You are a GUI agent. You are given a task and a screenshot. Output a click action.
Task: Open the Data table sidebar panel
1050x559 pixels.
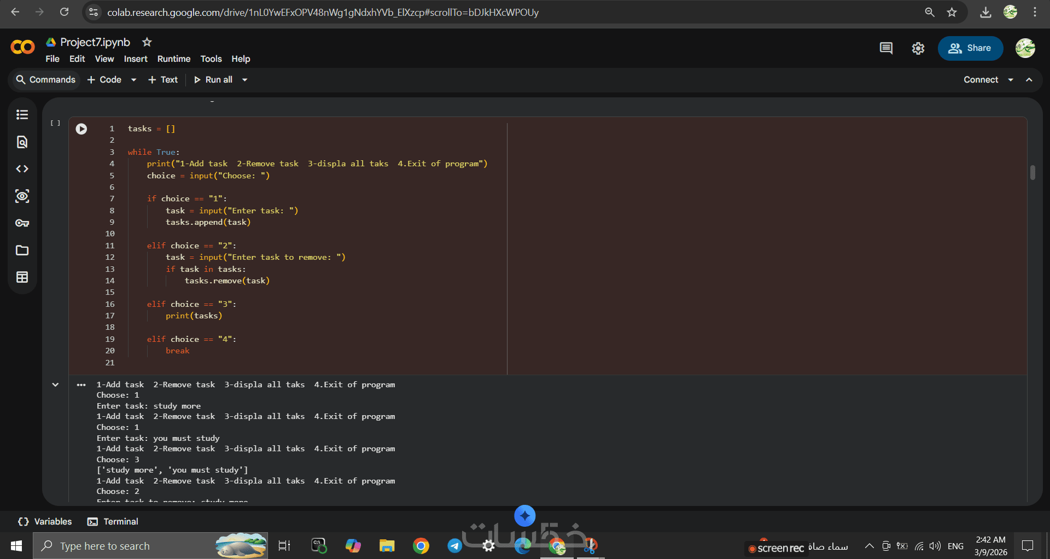pos(22,277)
